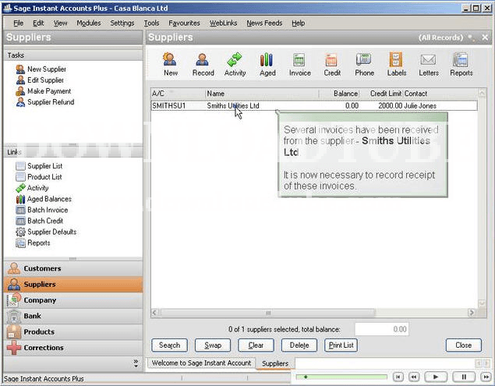The height and width of the screenshot is (386, 495).
Task: Open the Labels toolbar icon
Action: click(x=397, y=65)
